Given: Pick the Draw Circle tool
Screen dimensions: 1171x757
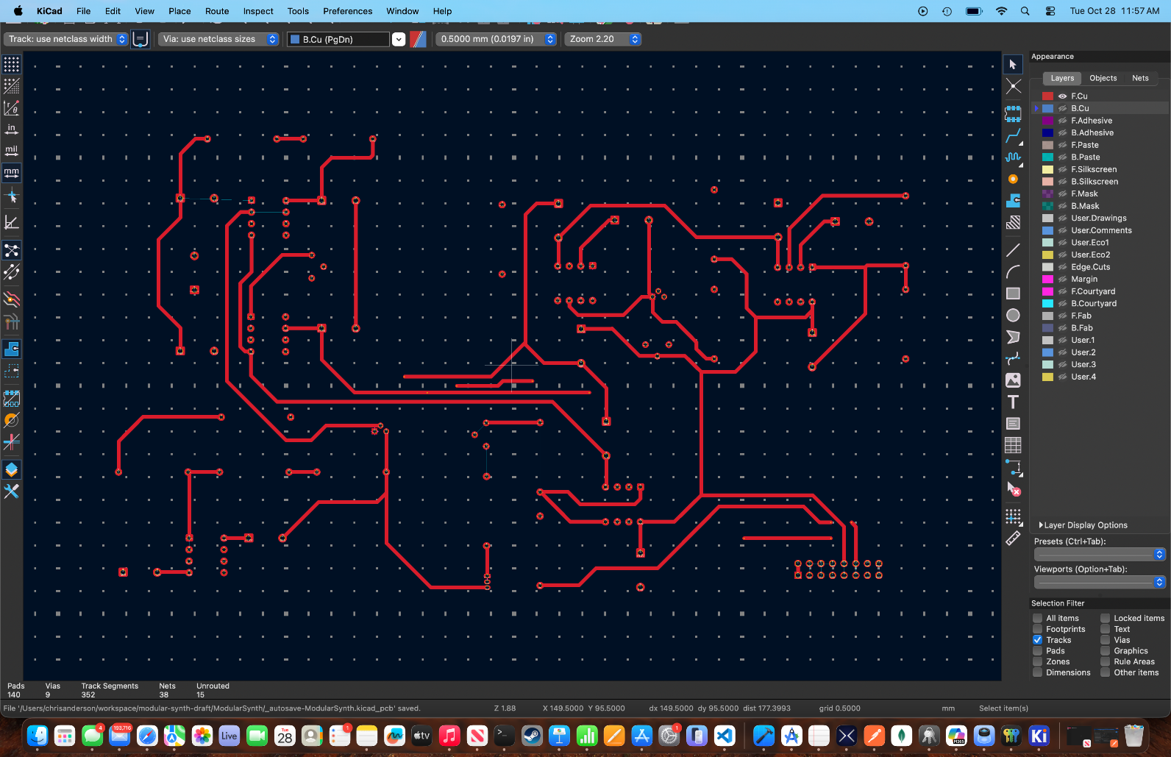Looking at the screenshot, I should 1013,315.
